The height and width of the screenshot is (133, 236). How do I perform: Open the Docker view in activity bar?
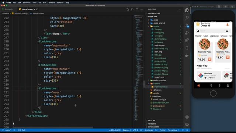coord(187,55)
